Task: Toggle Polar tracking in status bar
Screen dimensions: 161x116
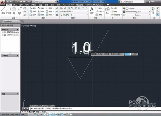Action: point(41,114)
